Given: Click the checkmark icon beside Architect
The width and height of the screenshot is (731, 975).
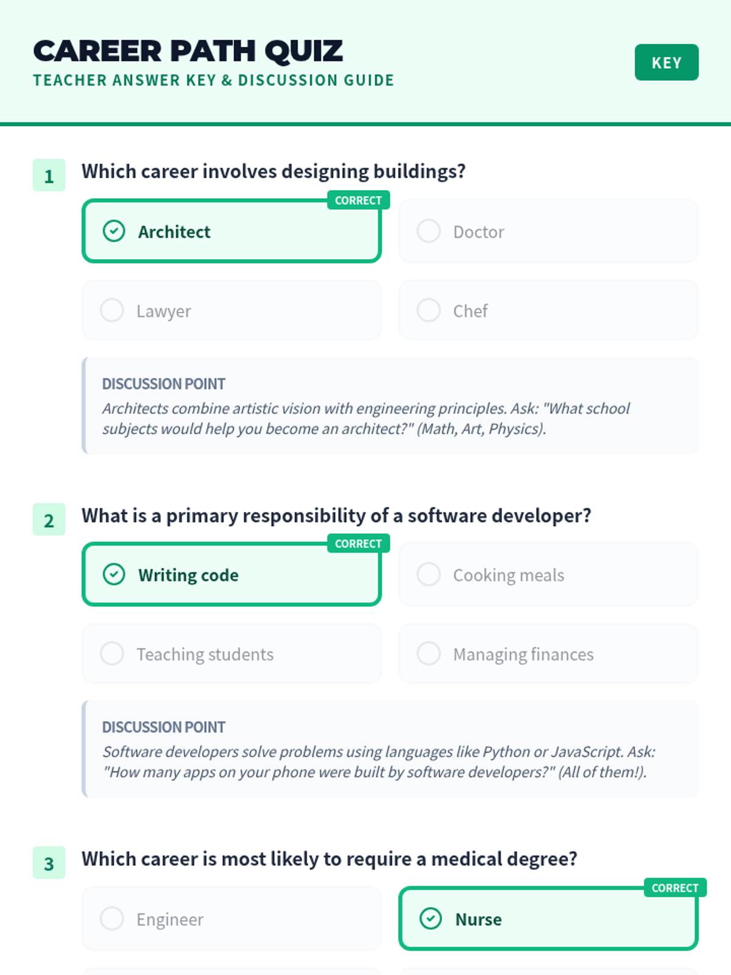Looking at the screenshot, I should tap(114, 231).
